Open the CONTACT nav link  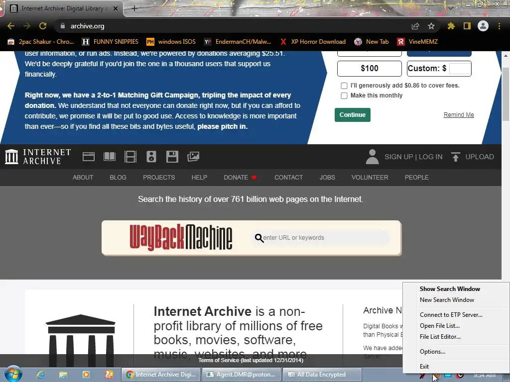click(x=288, y=178)
